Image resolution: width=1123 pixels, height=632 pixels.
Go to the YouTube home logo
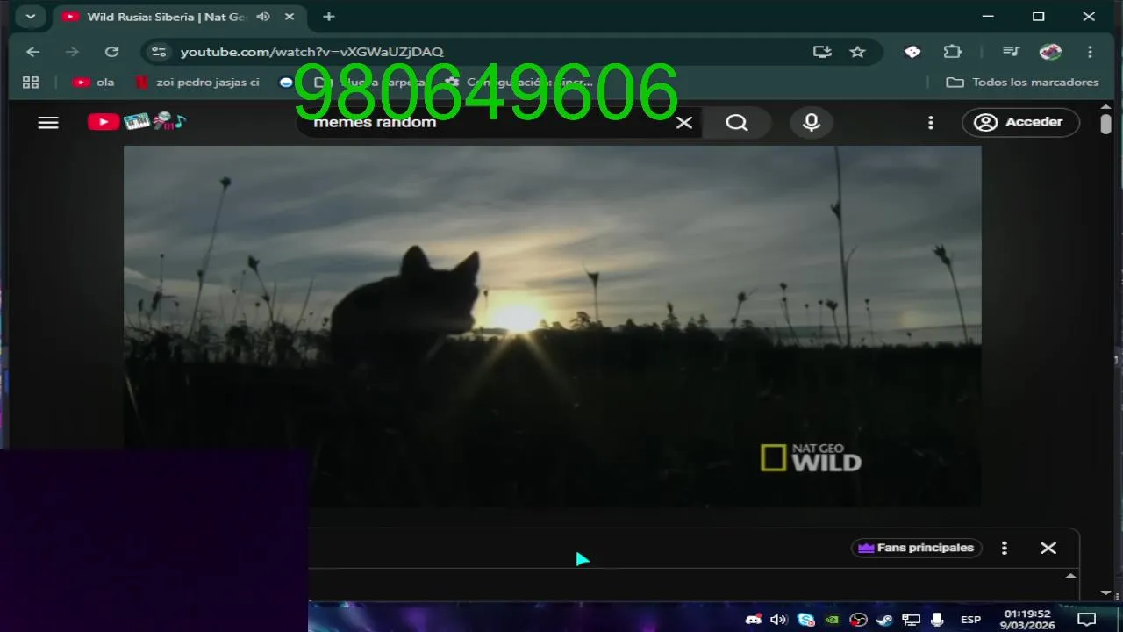click(x=136, y=122)
